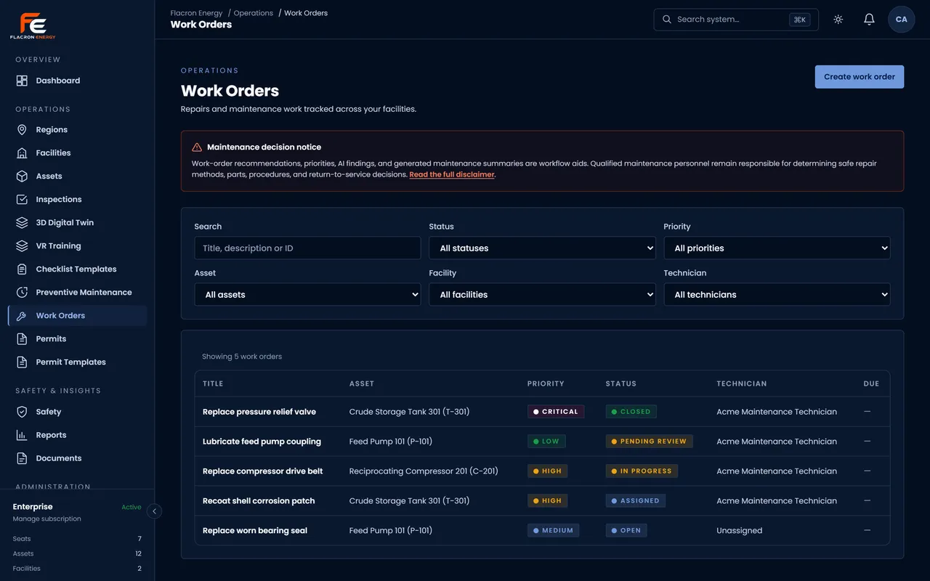
Task: Open the CA user avatar menu
Action: pos(902,20)
